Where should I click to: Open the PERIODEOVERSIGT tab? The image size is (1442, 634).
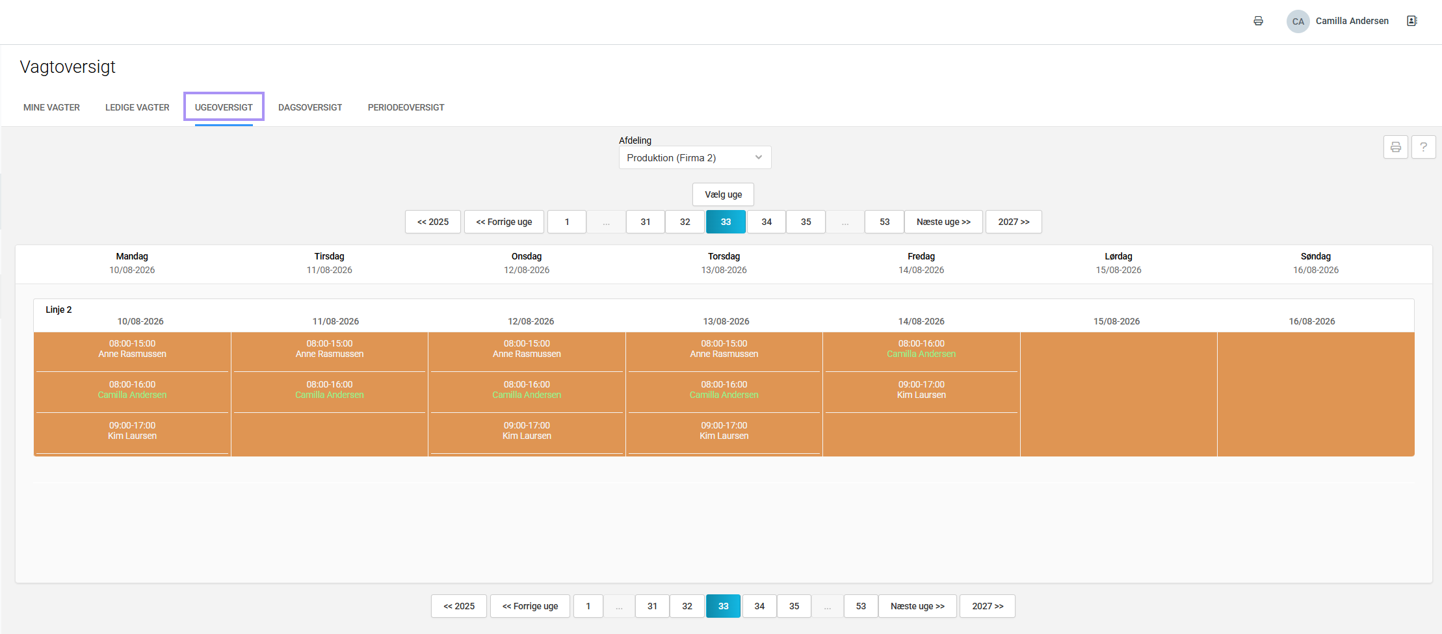[406, 107]
